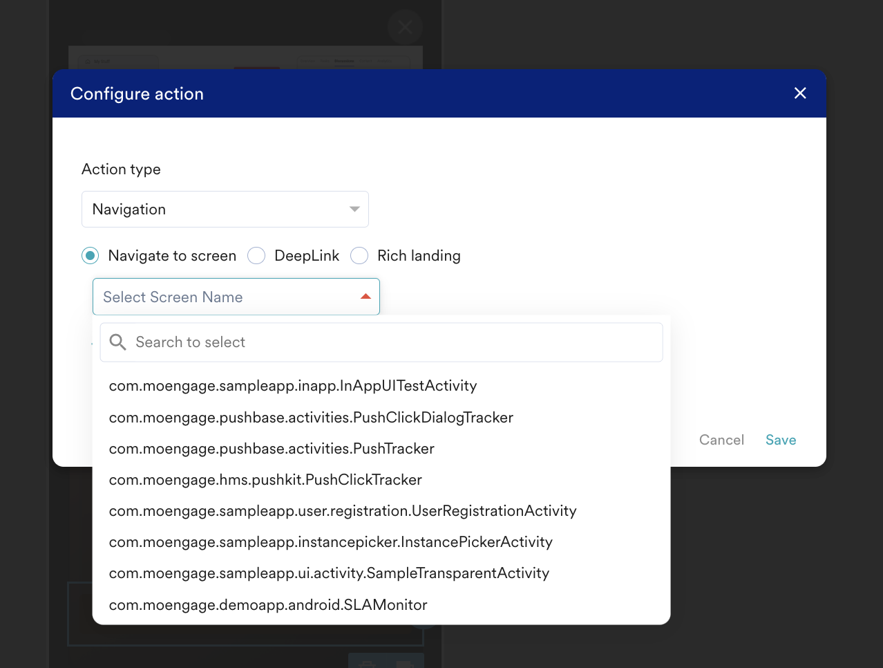Click the dimmed background close circle icon
This screenshot has width=883, height=668.
coord(405,27)
